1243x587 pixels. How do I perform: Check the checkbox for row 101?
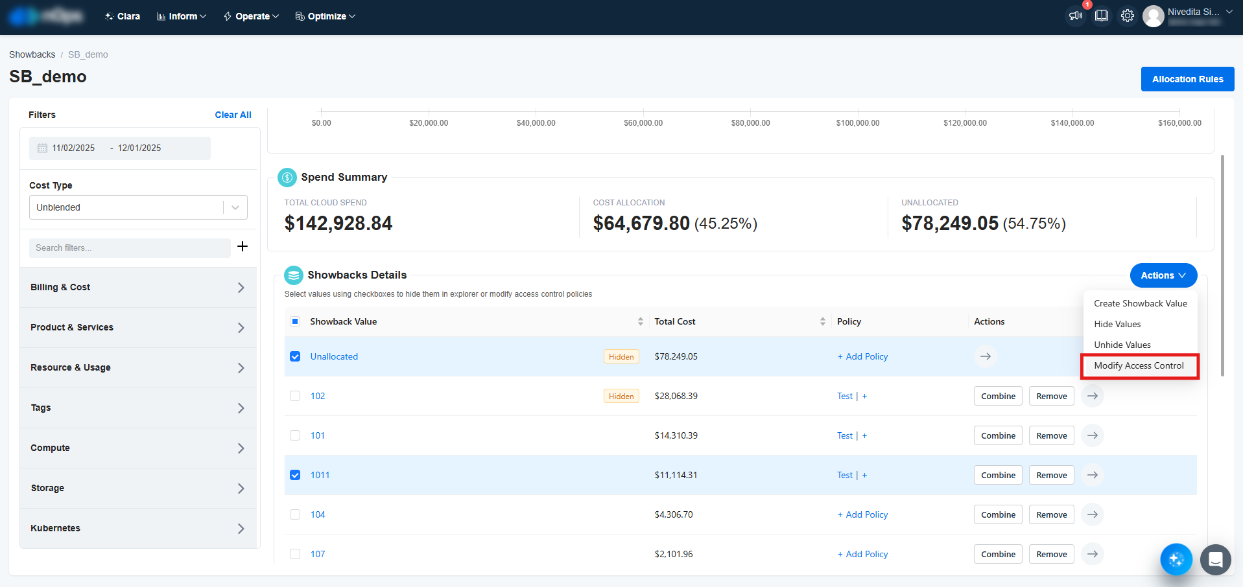(x=295, y=435)
